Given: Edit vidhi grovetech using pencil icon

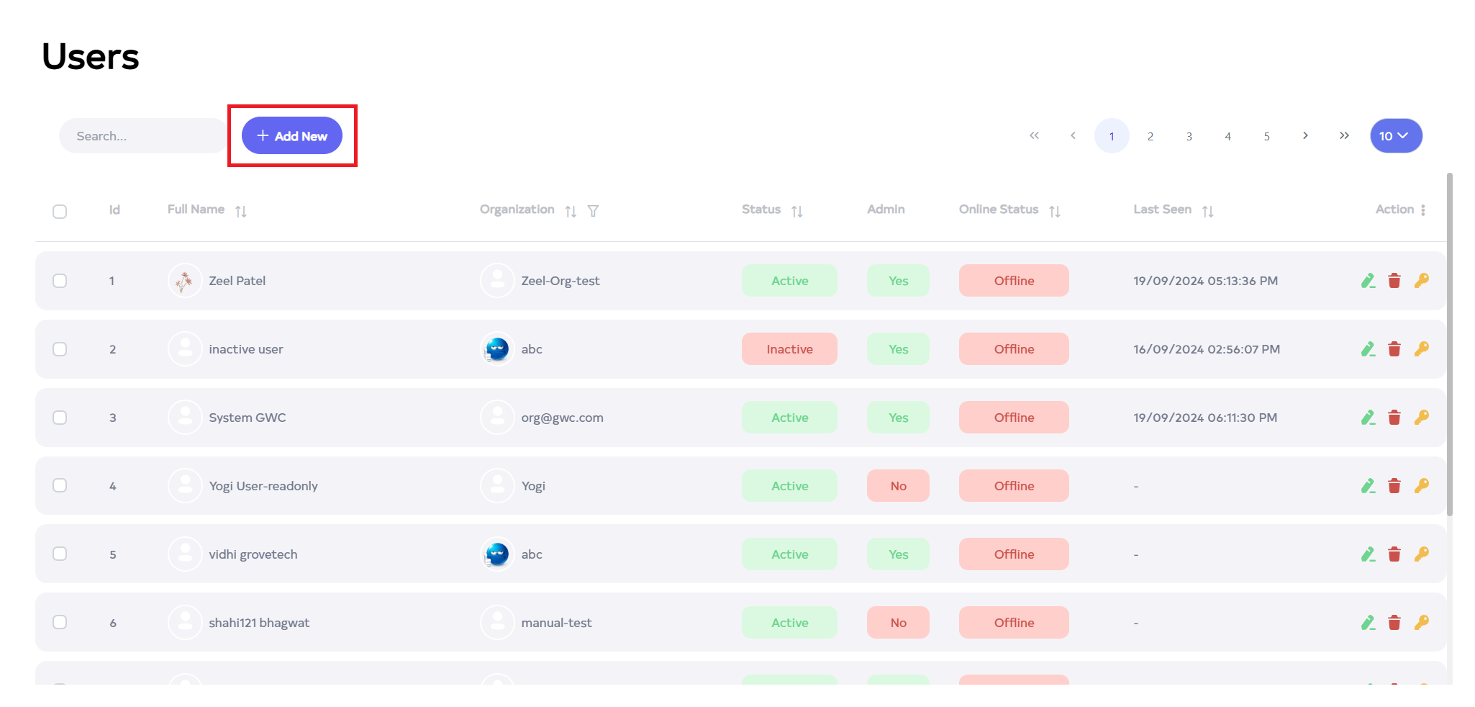Looking at the screenshot, I should (x=1368, y=554).
